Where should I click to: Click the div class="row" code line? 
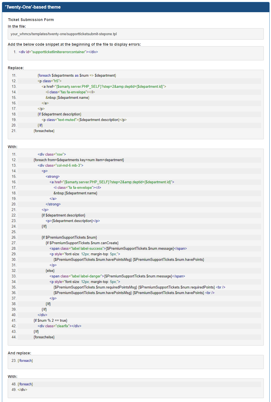coord(52,154)
